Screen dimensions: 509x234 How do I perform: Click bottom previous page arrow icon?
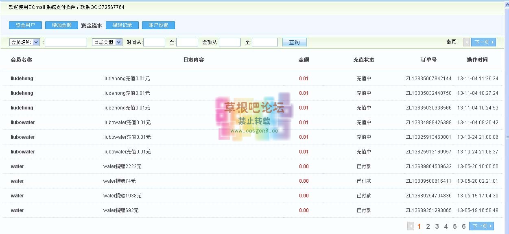click(x=411, y=226)
